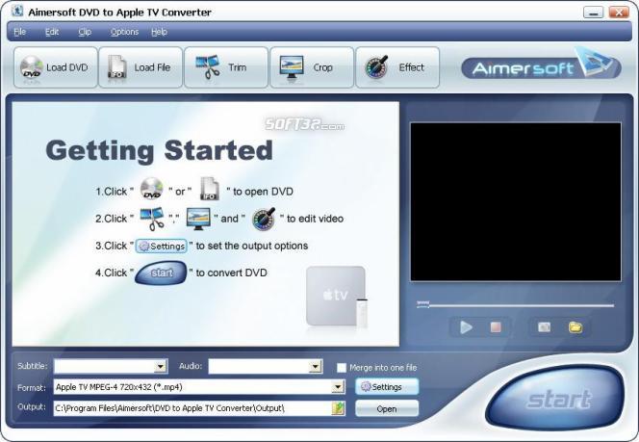This screenshot has width=639, height=442.
Task: Click the preview seek slider
Action: click(516, 304)
